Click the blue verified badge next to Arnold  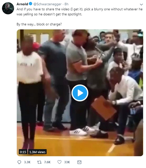(31, 4)
